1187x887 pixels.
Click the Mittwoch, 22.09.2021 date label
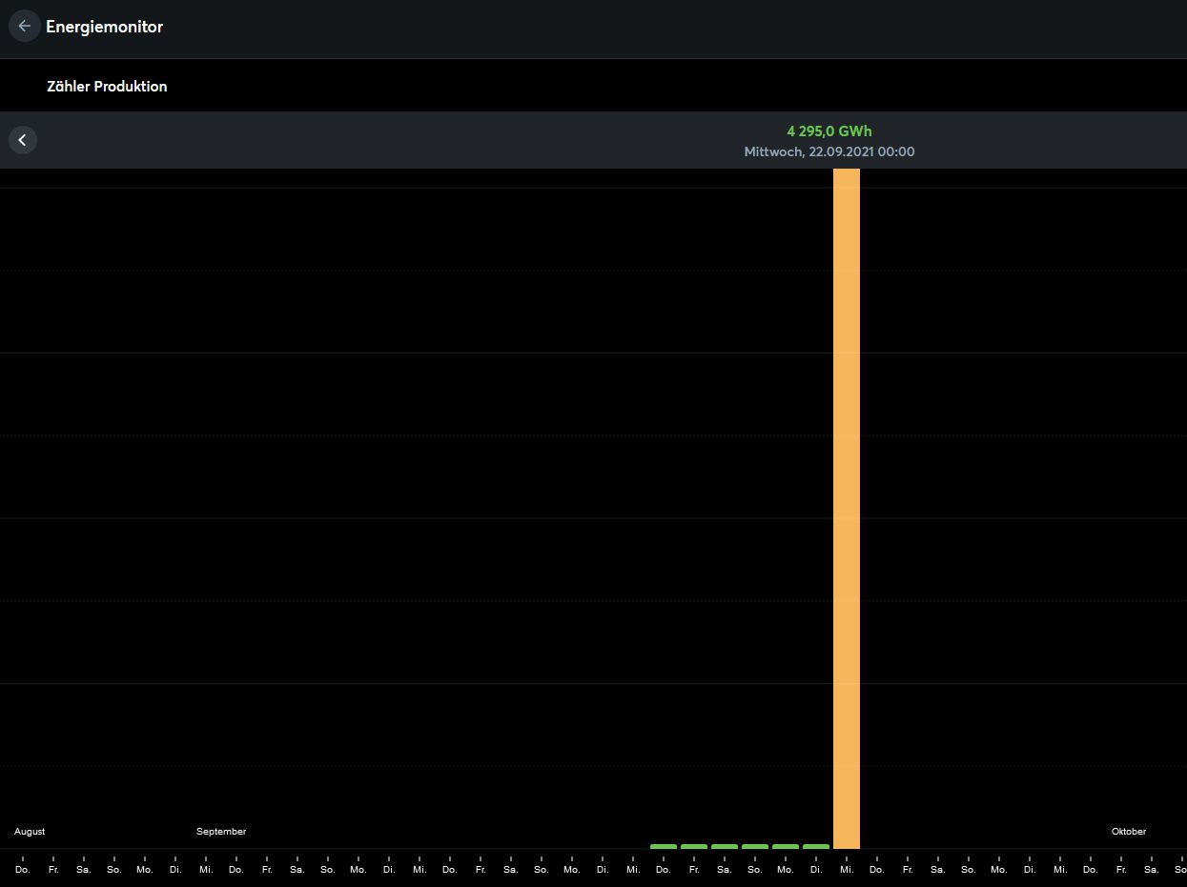[829, 152]
